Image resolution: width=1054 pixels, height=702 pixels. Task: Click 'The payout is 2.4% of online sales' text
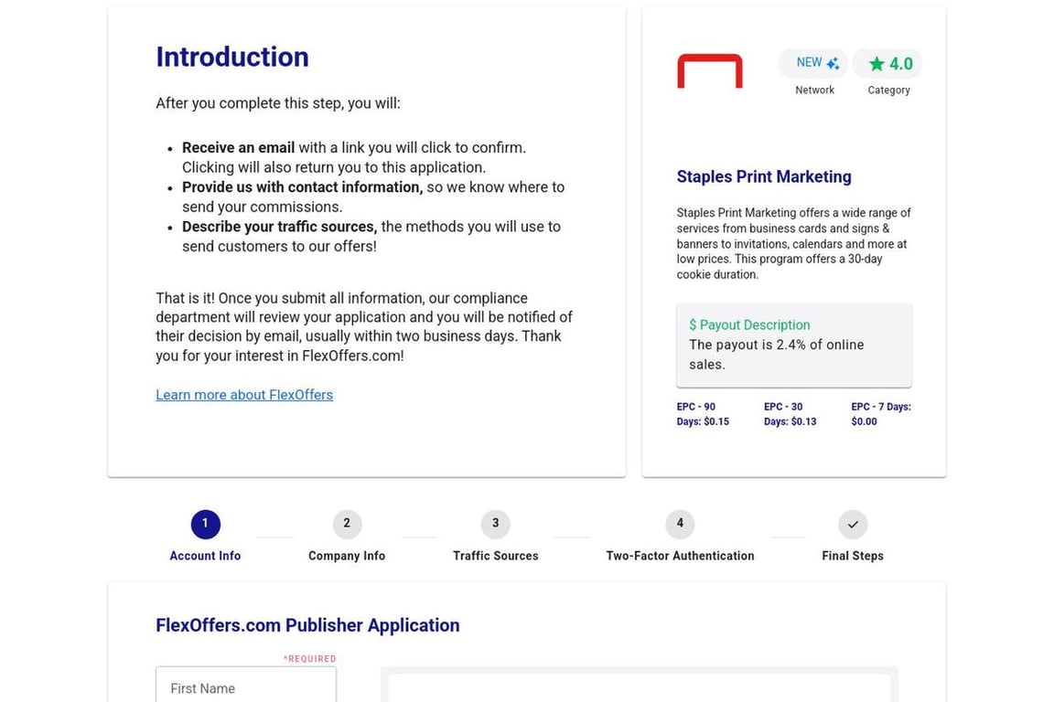pos(777,355)
